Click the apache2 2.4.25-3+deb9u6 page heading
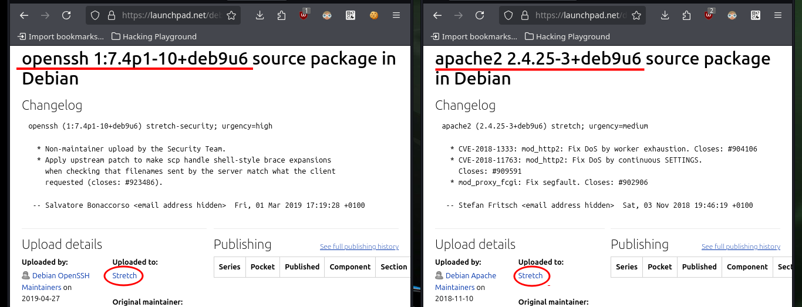The height and width of the screenshot is (307, 802). 602,68
